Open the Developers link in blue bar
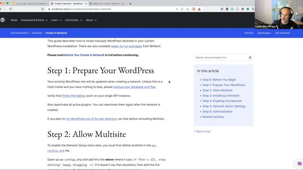The image size is (303, 170). click(x=264, y=33)
